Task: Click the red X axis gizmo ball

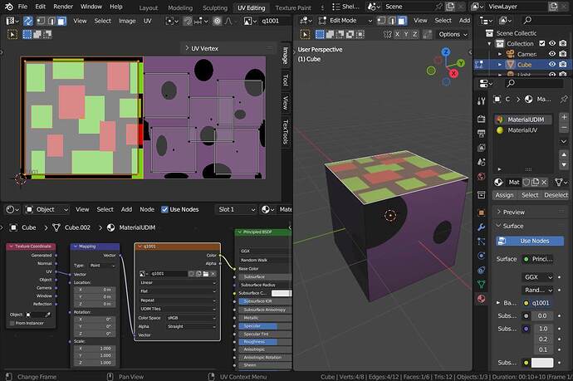Action: point(453,73)
